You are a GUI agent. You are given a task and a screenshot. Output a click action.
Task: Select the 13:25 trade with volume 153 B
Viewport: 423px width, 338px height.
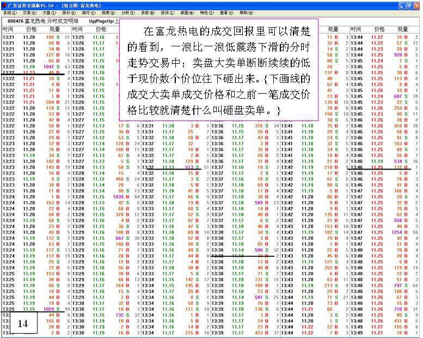(x=36, y=274)
